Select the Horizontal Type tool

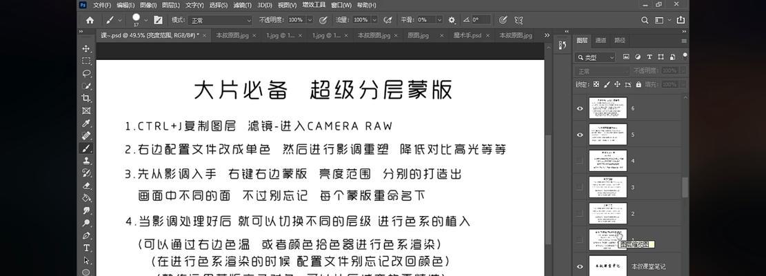pos(86,248)
